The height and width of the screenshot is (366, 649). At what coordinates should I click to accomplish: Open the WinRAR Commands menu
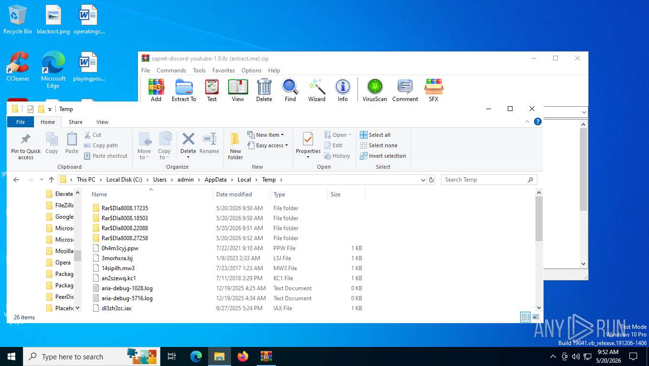coord(171,71)
